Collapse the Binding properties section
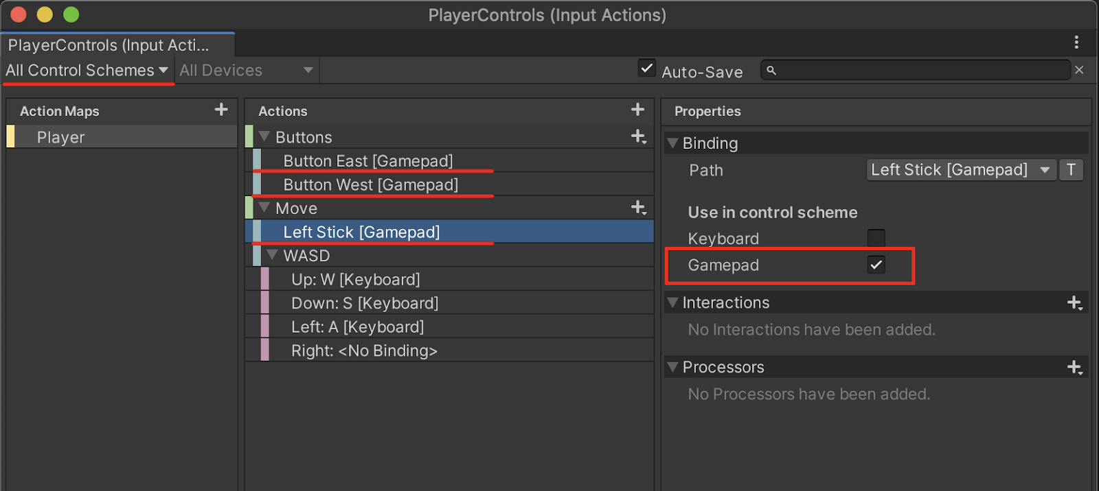The image size is (1099, 491). pos(672,143)
